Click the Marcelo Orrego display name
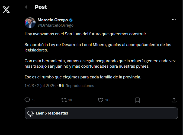 tap(53, 20)
